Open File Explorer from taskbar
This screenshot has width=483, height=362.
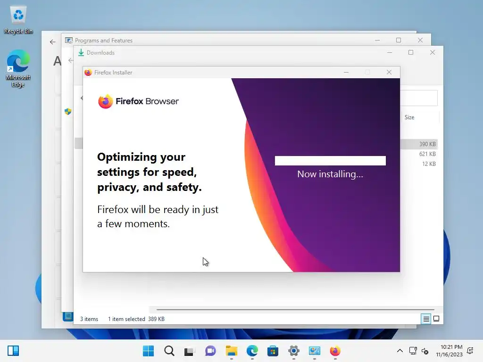click(x=231, y=351)
